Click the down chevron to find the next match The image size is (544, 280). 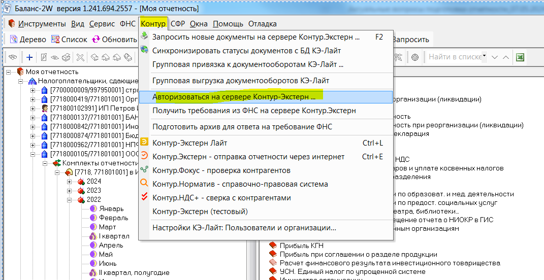pyautogui.click(x=495, y=57)
